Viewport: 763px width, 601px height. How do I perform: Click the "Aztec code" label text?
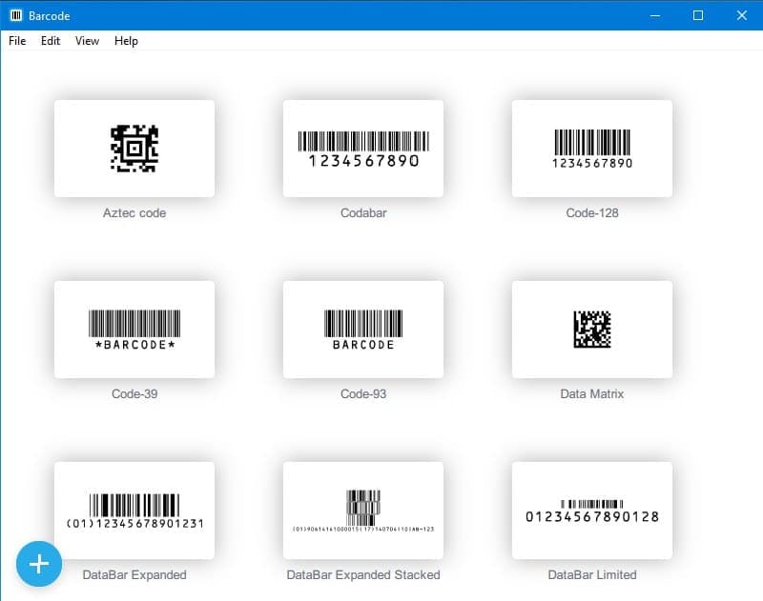point(134,213)
